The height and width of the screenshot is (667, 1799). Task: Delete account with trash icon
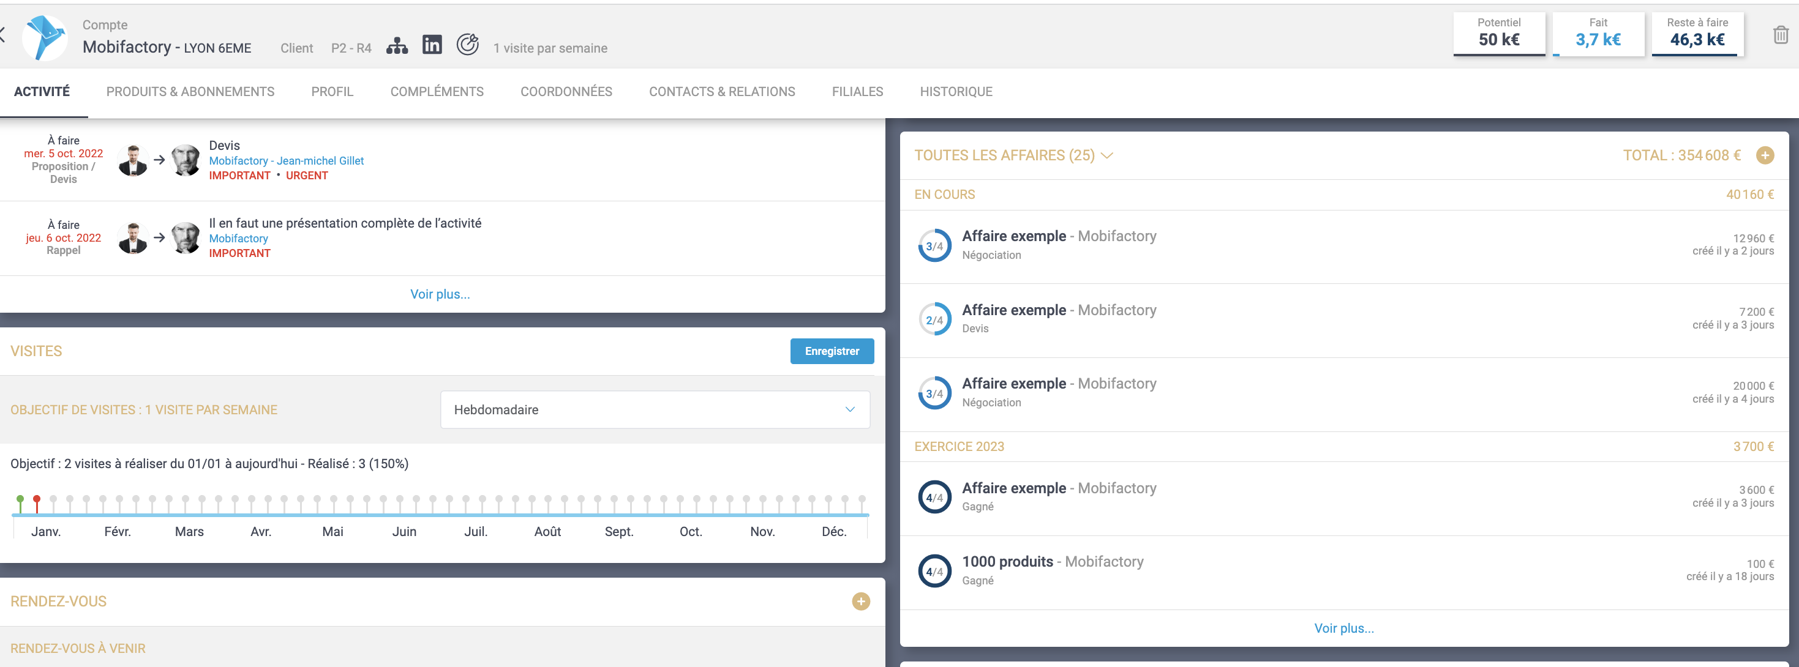1780,35
